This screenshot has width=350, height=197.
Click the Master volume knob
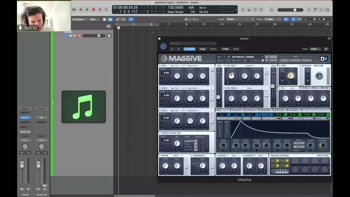(319, 76)
